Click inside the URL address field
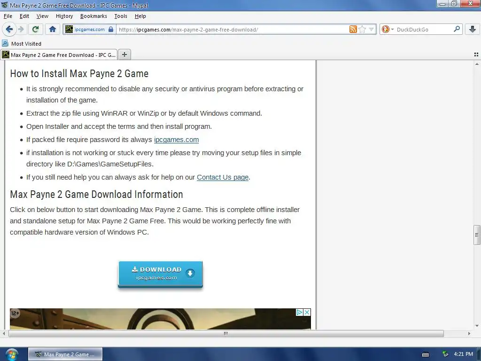The image size is (481, 361). (233, 30)
